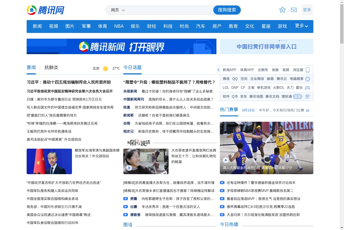Click video icon beside 大圣归来 headline
344x230 pixels.
pyautogui.click(x=222, y=215)
